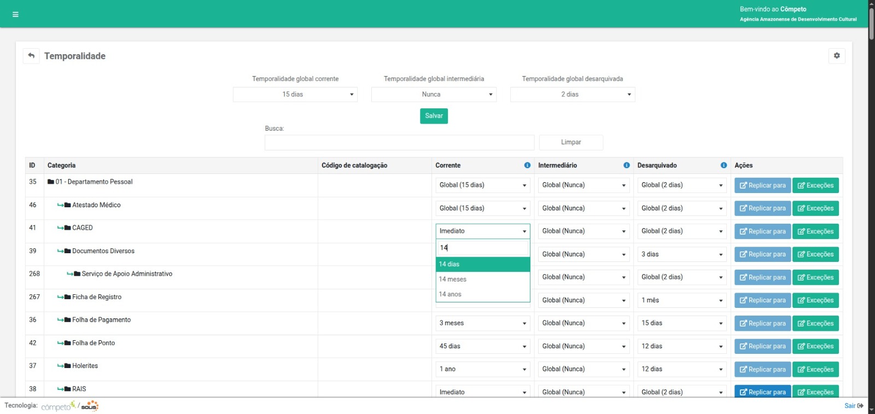Open the settings gear icon
Image resolution: width=875 pixels, height=414 pixels.
click(836, 56)
